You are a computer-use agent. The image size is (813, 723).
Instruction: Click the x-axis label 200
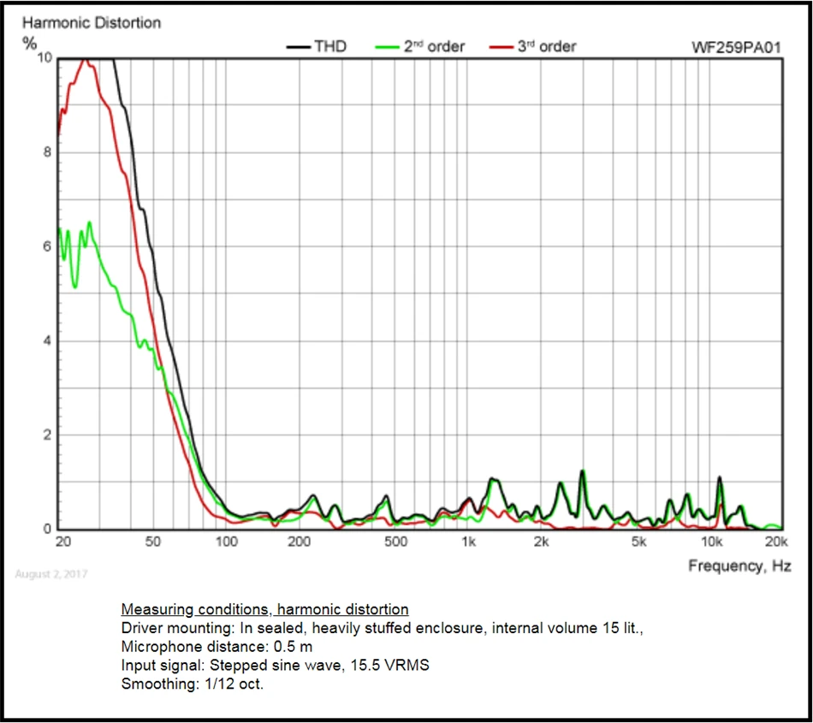[300, 542]
